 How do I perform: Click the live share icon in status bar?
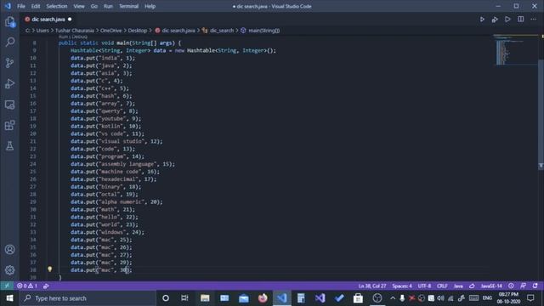[x=46, y=286]
